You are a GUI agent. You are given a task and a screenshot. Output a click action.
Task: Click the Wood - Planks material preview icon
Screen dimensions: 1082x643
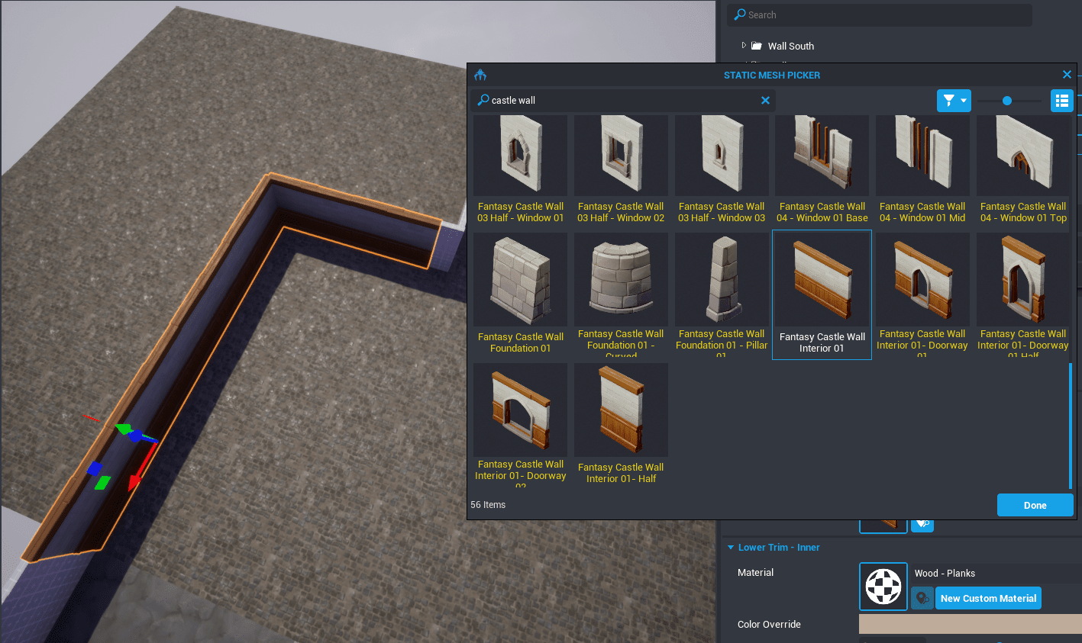tap(883, 587)
